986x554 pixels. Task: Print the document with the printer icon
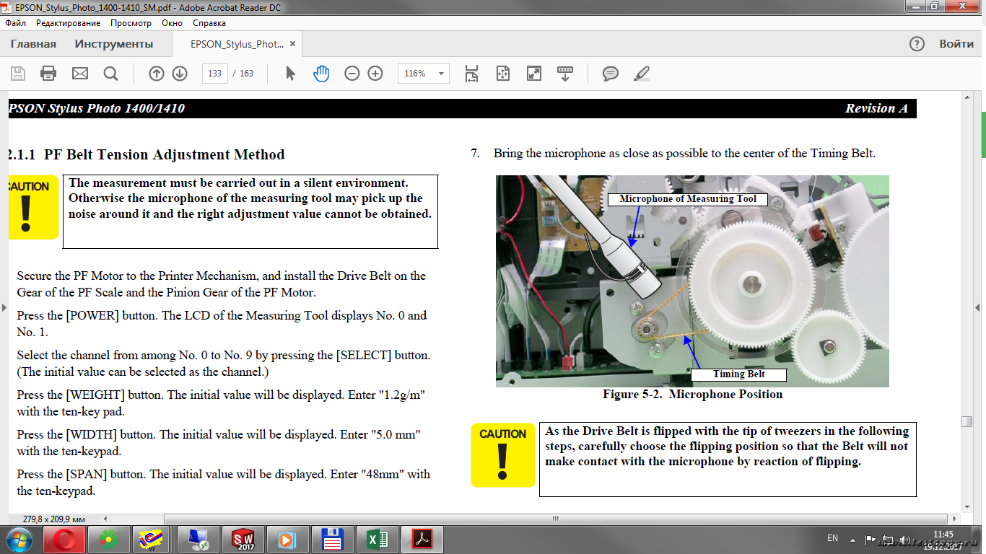click(48, 74)
